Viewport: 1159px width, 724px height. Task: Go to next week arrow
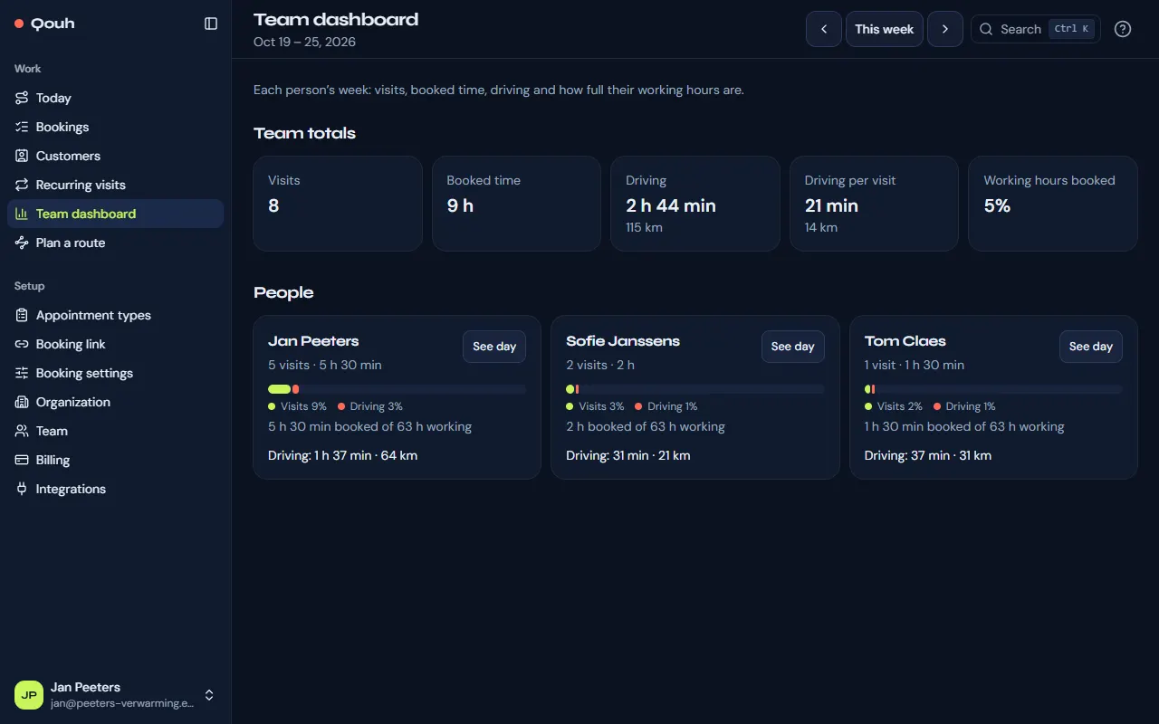[x=945, y=29]
